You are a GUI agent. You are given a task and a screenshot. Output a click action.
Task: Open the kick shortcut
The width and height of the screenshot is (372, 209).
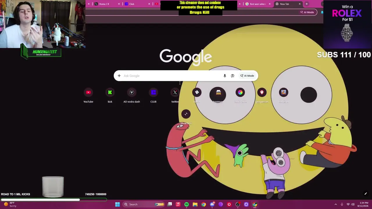[x=110, y=96]
